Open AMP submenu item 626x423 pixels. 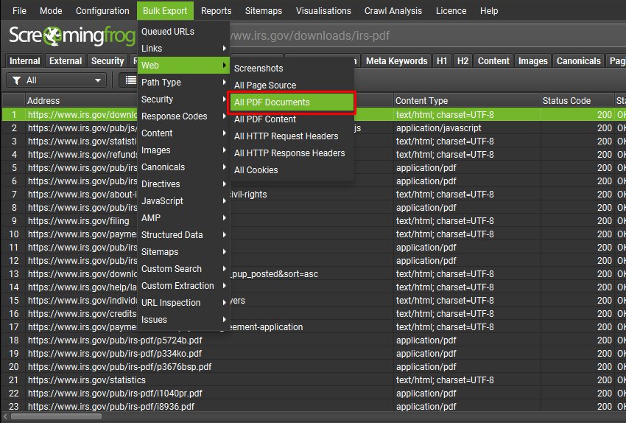click(183, 218)
